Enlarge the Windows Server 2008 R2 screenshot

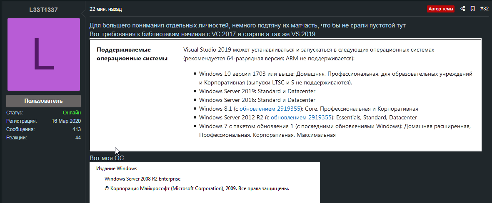[205, 183]
